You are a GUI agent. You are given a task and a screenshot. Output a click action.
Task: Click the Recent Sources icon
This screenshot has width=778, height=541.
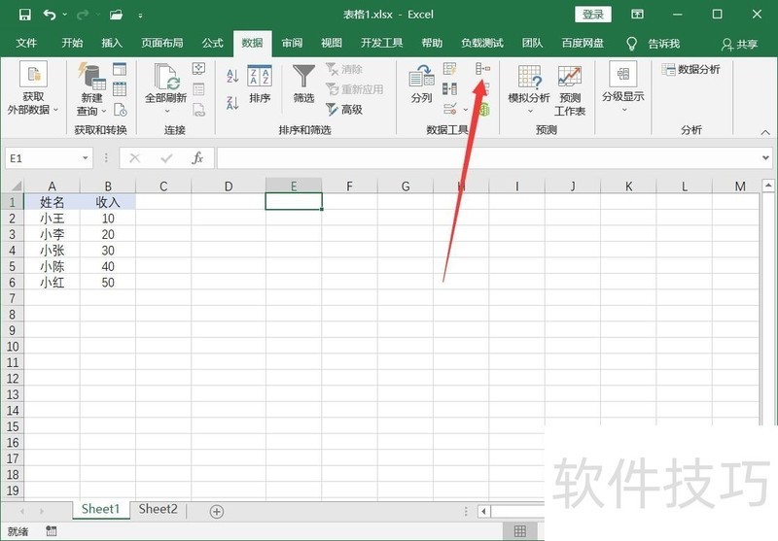click(x=120, y=110)
